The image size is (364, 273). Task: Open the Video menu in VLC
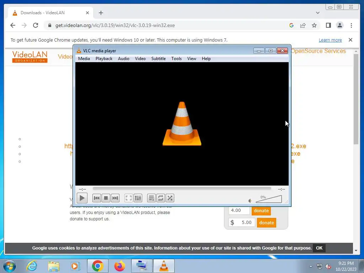(140, 59)
